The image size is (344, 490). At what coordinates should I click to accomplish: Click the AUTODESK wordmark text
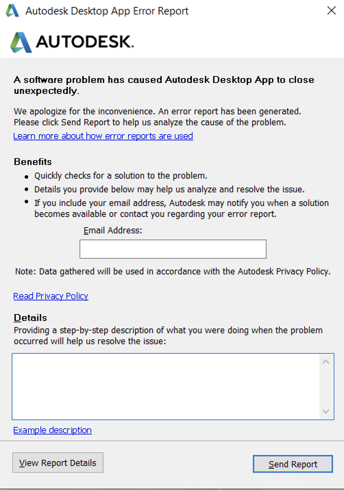coord(85,42)
